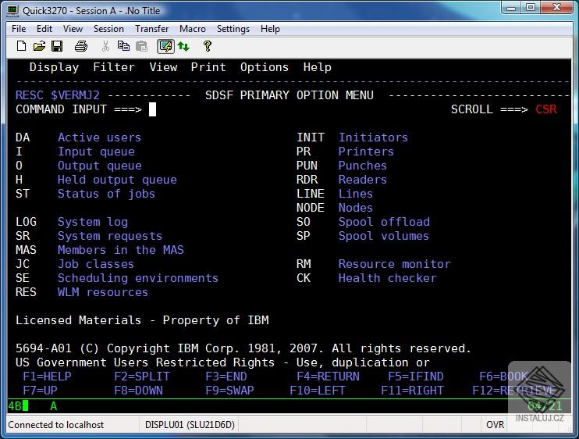Expand the SDSF Display pull-down
The height and width of the screenshot is (439, 579).
54,67
